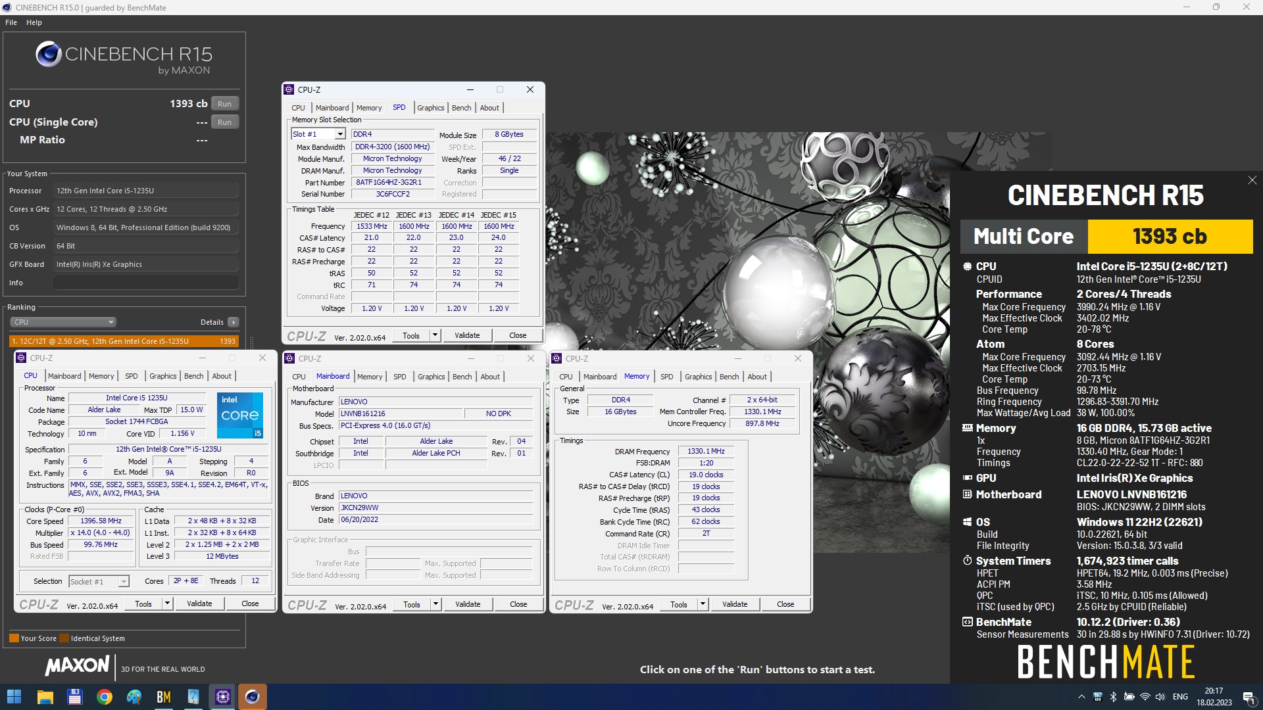
Task: Click Tools button in SPD window
Action: point(410,335)
